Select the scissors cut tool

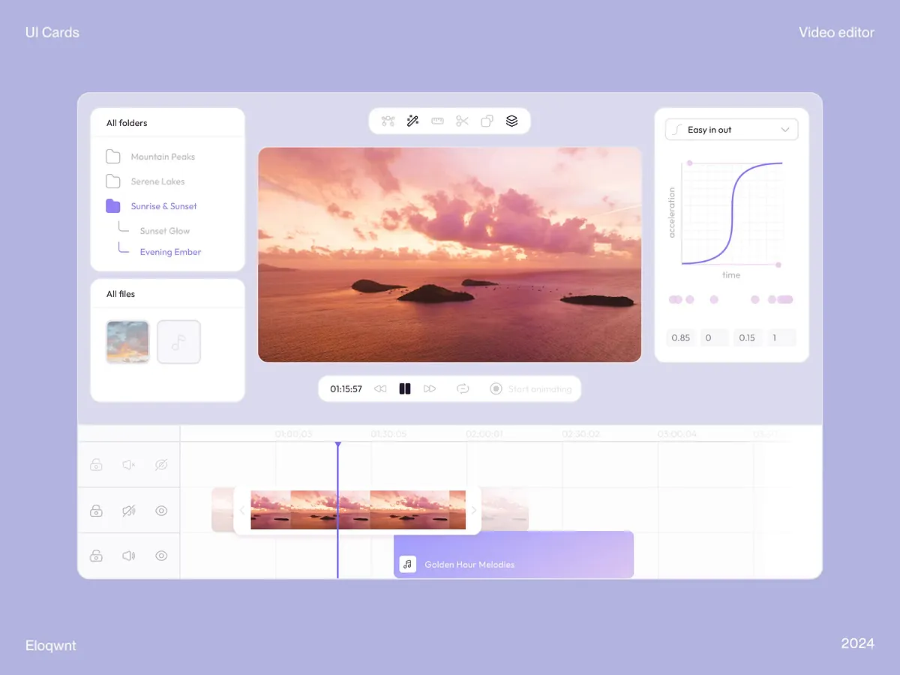point(462,121)
